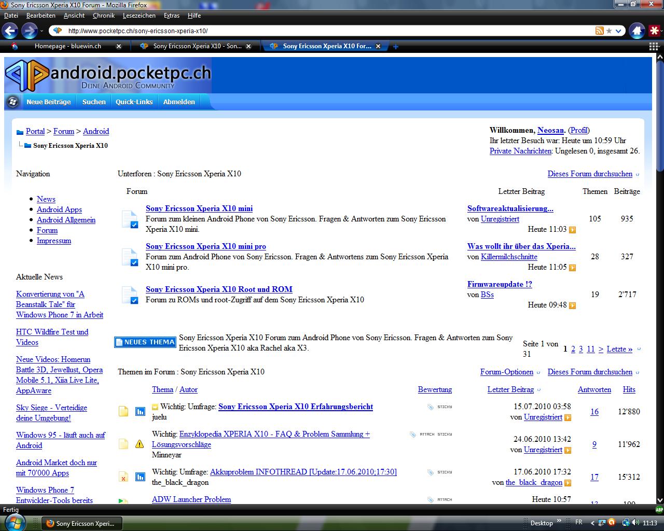This screenshot has height=531, width=664.
Task: Click poll icon for Erfahrungsbericht thread
Action: click(140, 411)
